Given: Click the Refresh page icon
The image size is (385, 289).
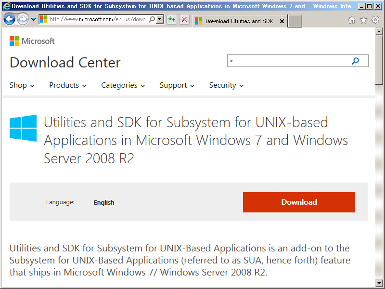Looking at the screenshot, I should pyautogui.click(x=172, y=19).
